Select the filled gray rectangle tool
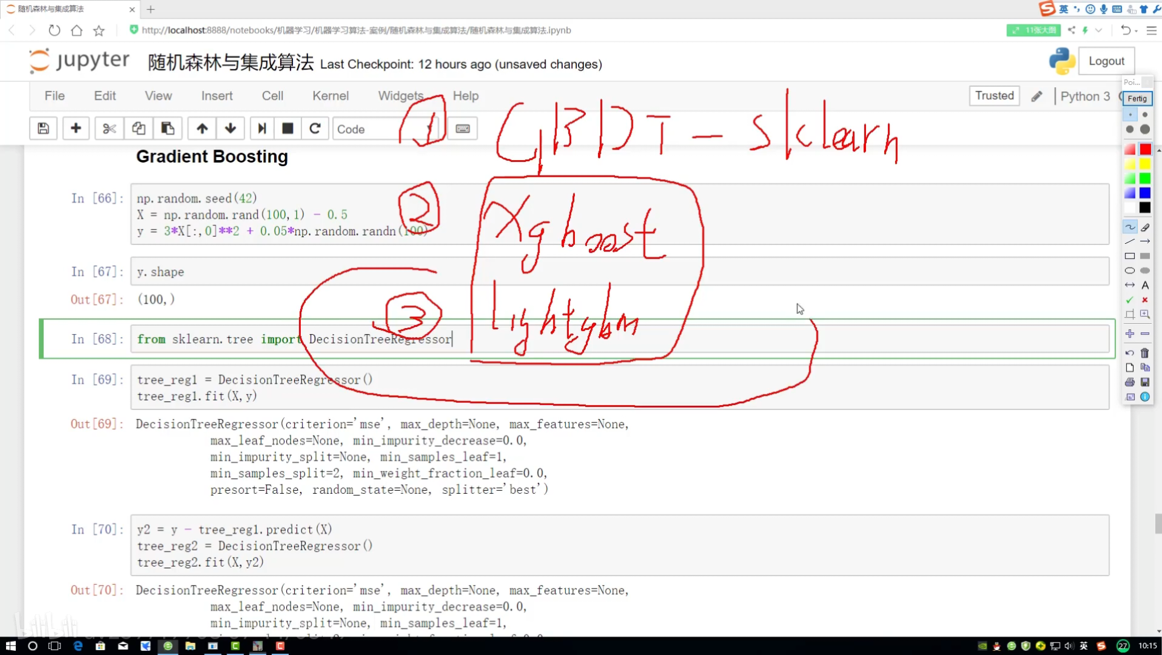 click(1145, 257)
